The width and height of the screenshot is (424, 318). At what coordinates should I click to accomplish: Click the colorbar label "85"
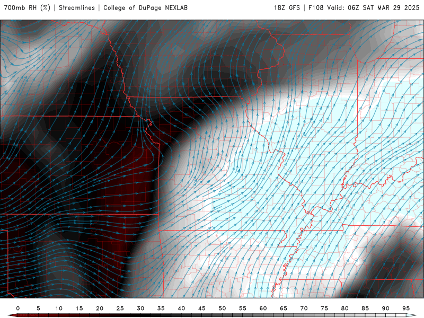pos(365,308)
